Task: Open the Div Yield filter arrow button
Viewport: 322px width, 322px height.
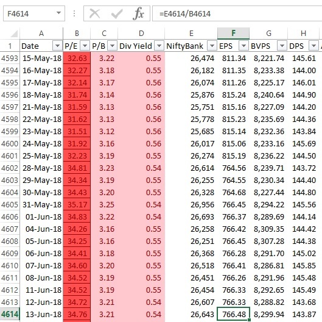Action: (x=159, y=46)
